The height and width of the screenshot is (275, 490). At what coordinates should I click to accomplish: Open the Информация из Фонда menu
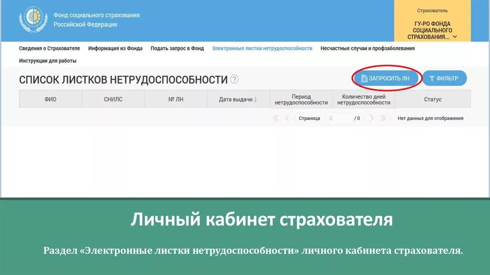pyautogui.click(x=115, y=48)
